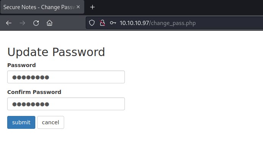Focus the Confirm Password input field
263x158 pixels.
66,104
